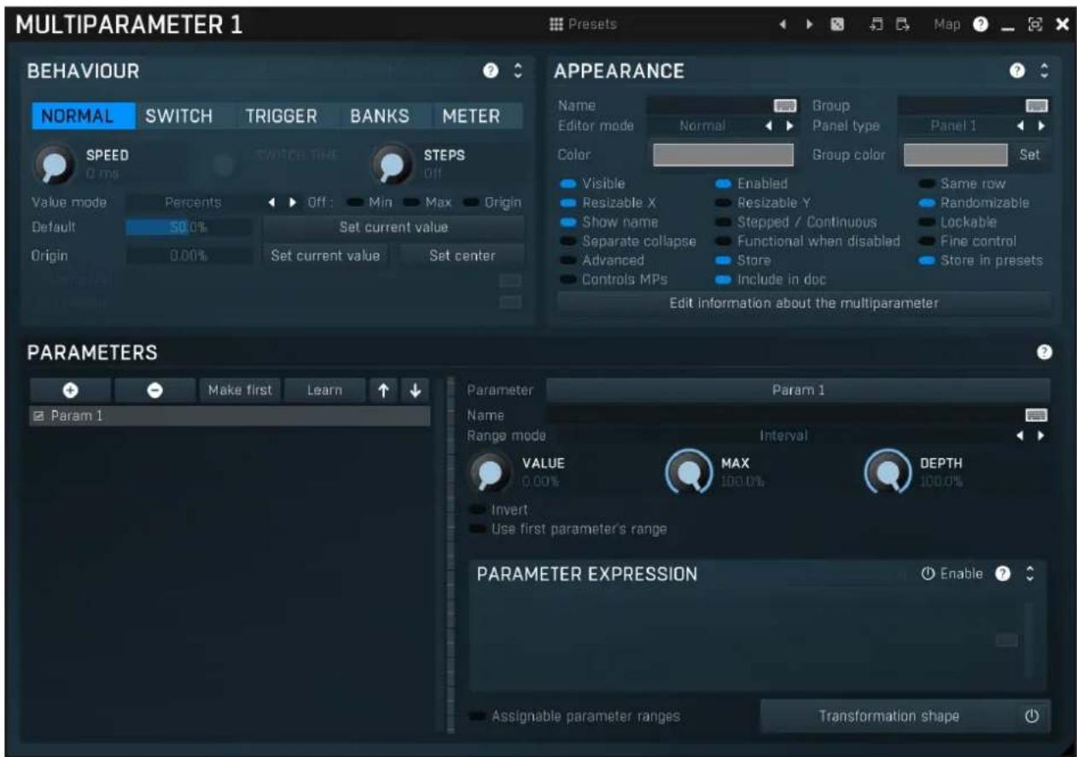Image resolution: width=1077 pixels, height=757 pixels.
Task: Enable the Parameter Expression section
Action: (952, 574)
